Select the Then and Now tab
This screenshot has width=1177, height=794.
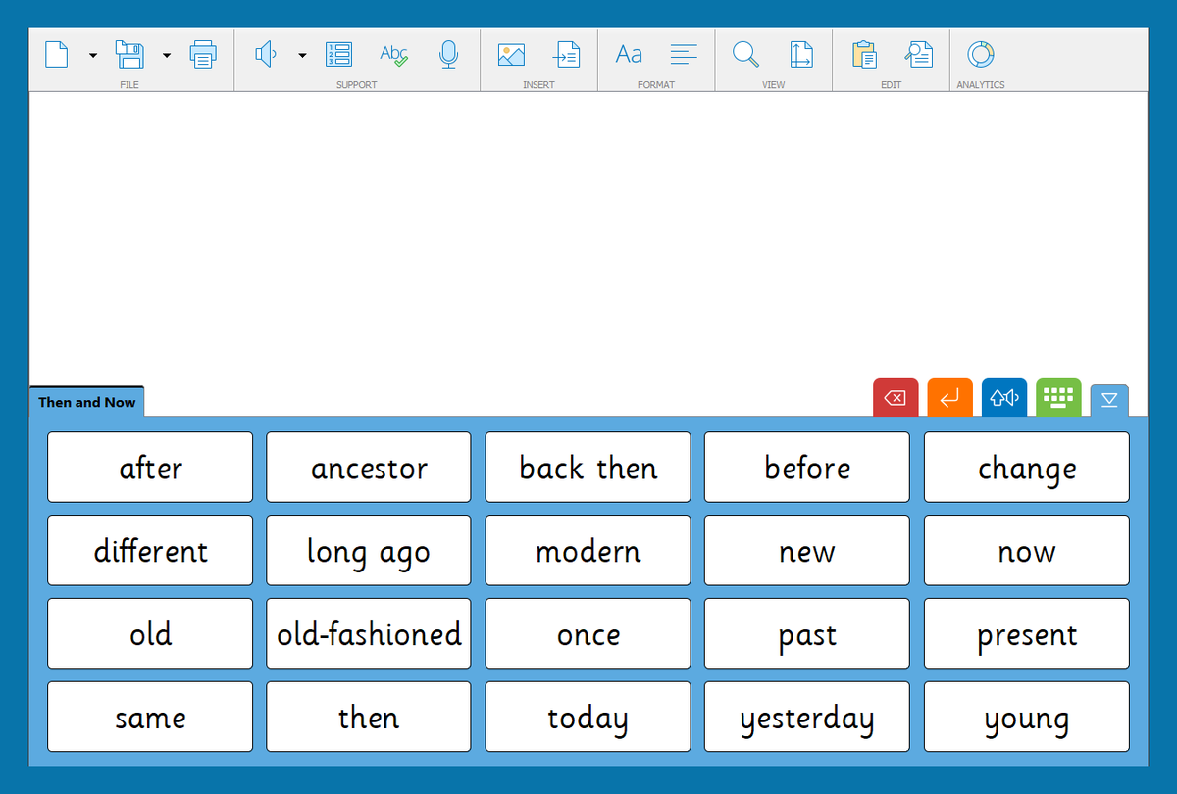[x=86, y=401]
